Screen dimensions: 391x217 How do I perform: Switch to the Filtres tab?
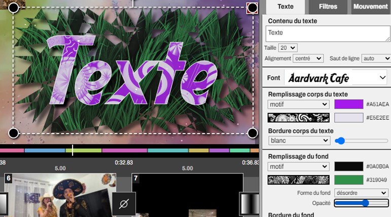[x=328, y=7]
